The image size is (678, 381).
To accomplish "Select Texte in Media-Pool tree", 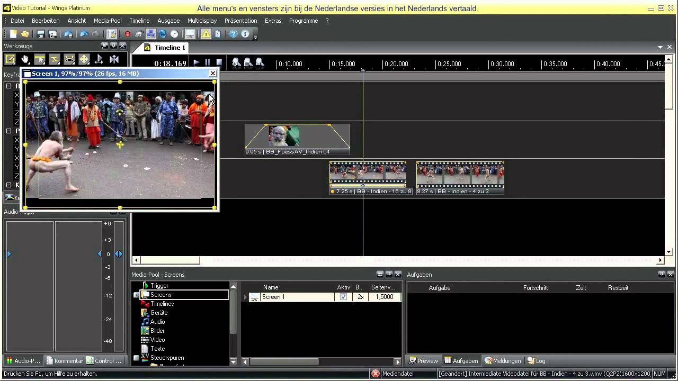I will coord(157,349).
